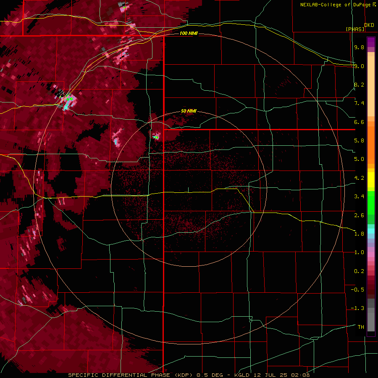Image resolution: width=378 pixels, height=378 pixels.
Task: Select the 1.8 scale value
Action: pyautogui.click(x=359, y=234)
